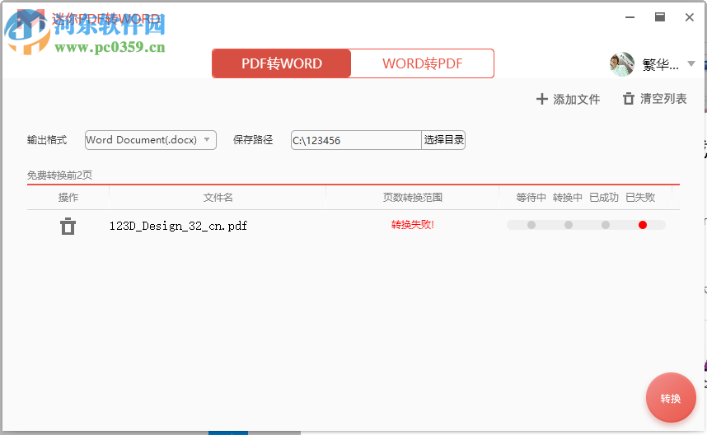Open the user avatar picture

tap(622, 64)
